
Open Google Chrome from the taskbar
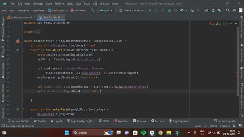[160, 133]
